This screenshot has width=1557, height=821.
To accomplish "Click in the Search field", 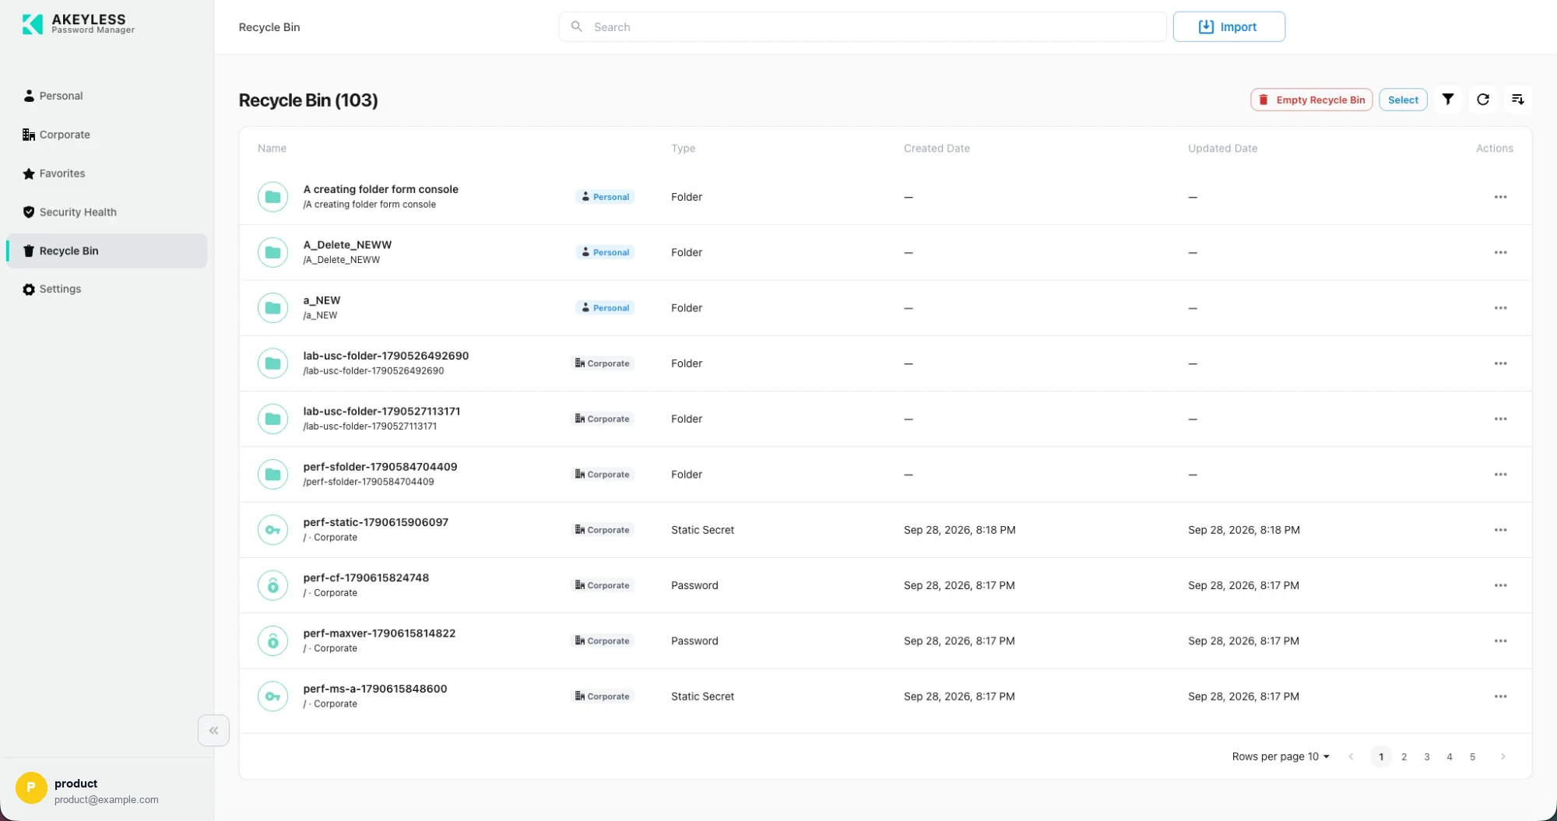I will (863, 26).
